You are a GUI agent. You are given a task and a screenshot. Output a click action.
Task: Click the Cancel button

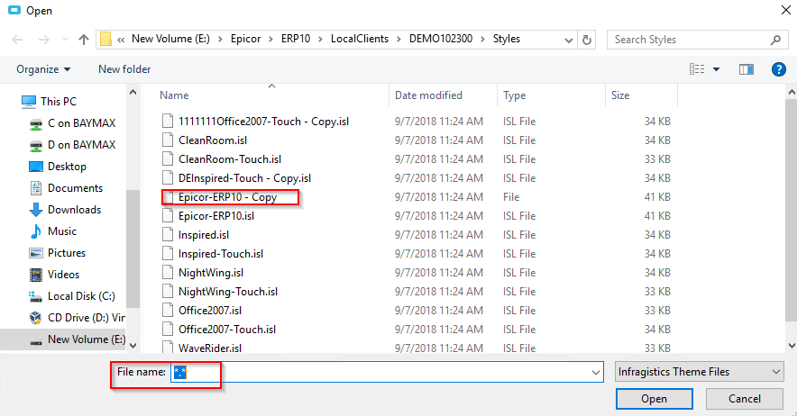coord(744,399)
